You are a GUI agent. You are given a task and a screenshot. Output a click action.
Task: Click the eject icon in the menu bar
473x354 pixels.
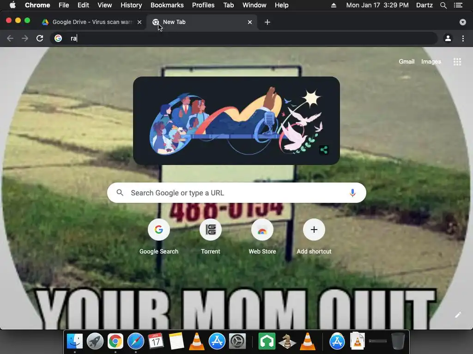click(x=334, y=5)
